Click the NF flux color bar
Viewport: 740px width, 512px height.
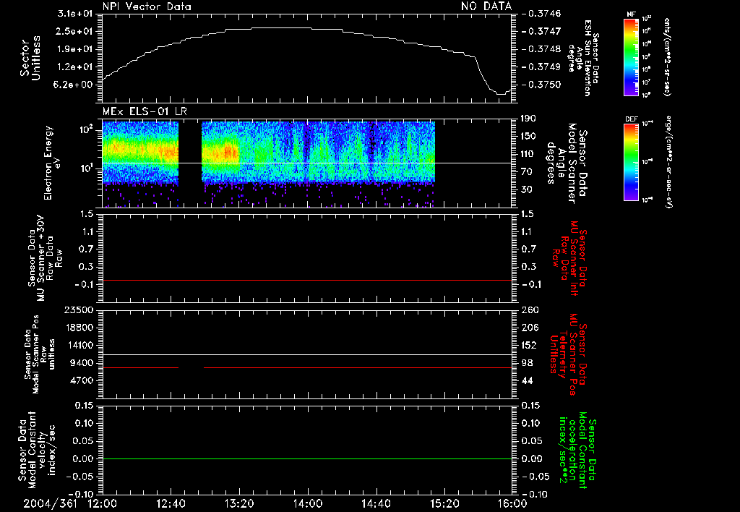coord(631,56)
